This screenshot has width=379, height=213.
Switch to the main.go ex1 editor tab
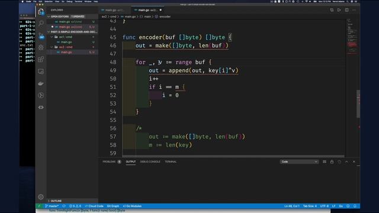pyautogui.click(x=114, y=10)
